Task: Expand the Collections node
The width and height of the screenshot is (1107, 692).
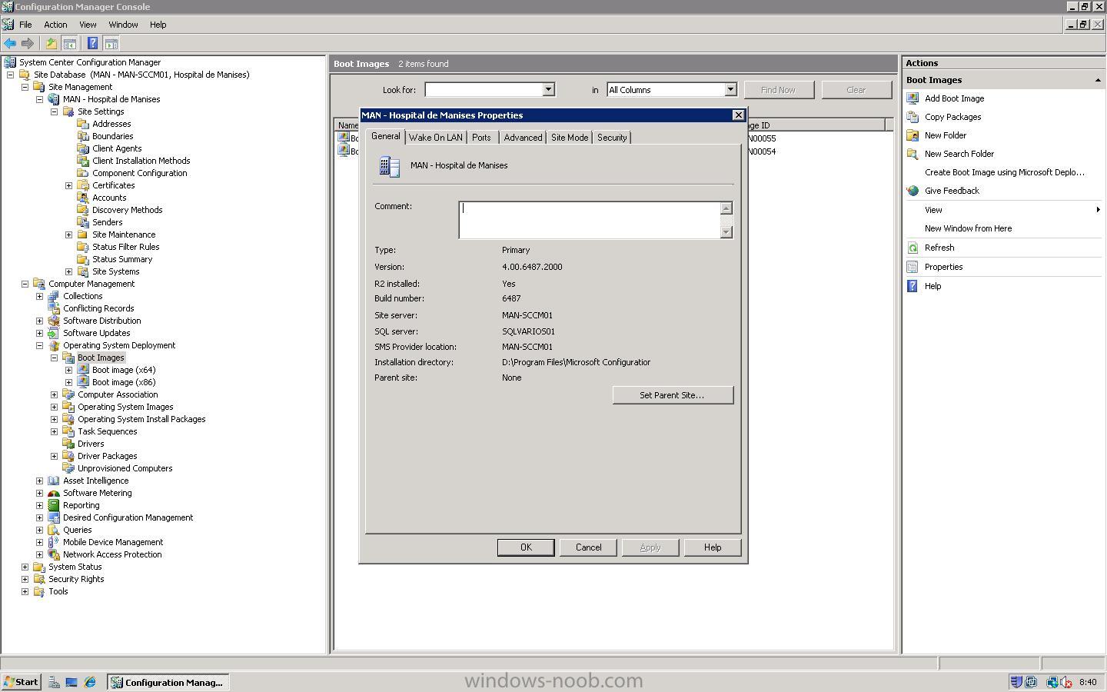Action: (x=40, y=296)
